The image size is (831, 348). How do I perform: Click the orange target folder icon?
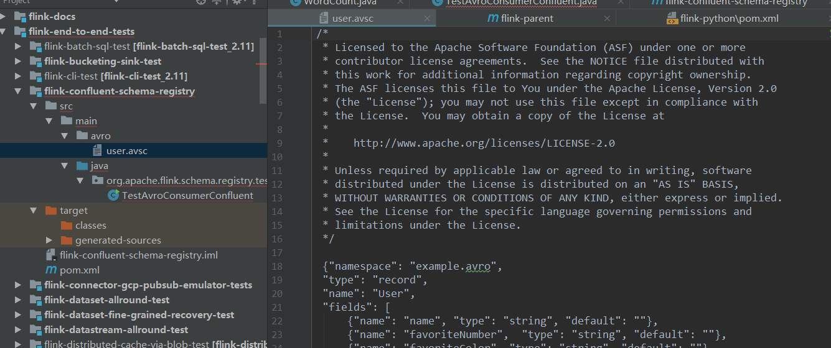click(x=51, y=211)
